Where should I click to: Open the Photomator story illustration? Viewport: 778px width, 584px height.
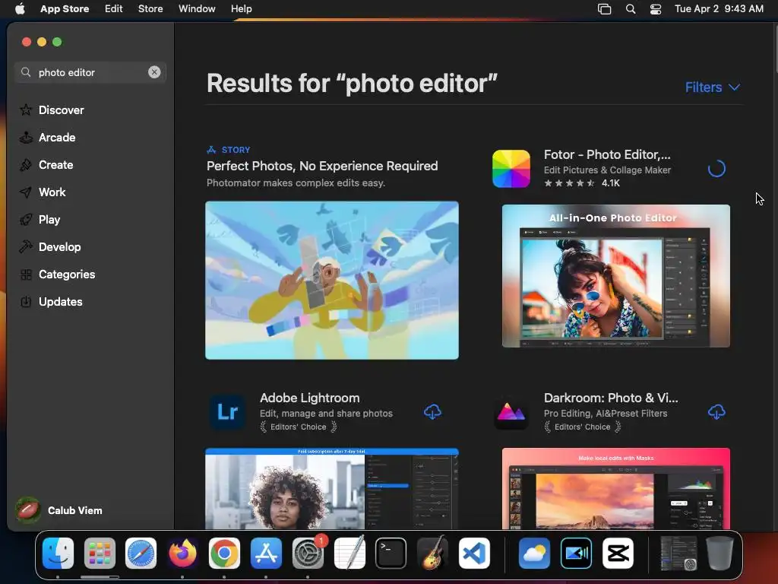pyautogui.click(x=332, y=280)
